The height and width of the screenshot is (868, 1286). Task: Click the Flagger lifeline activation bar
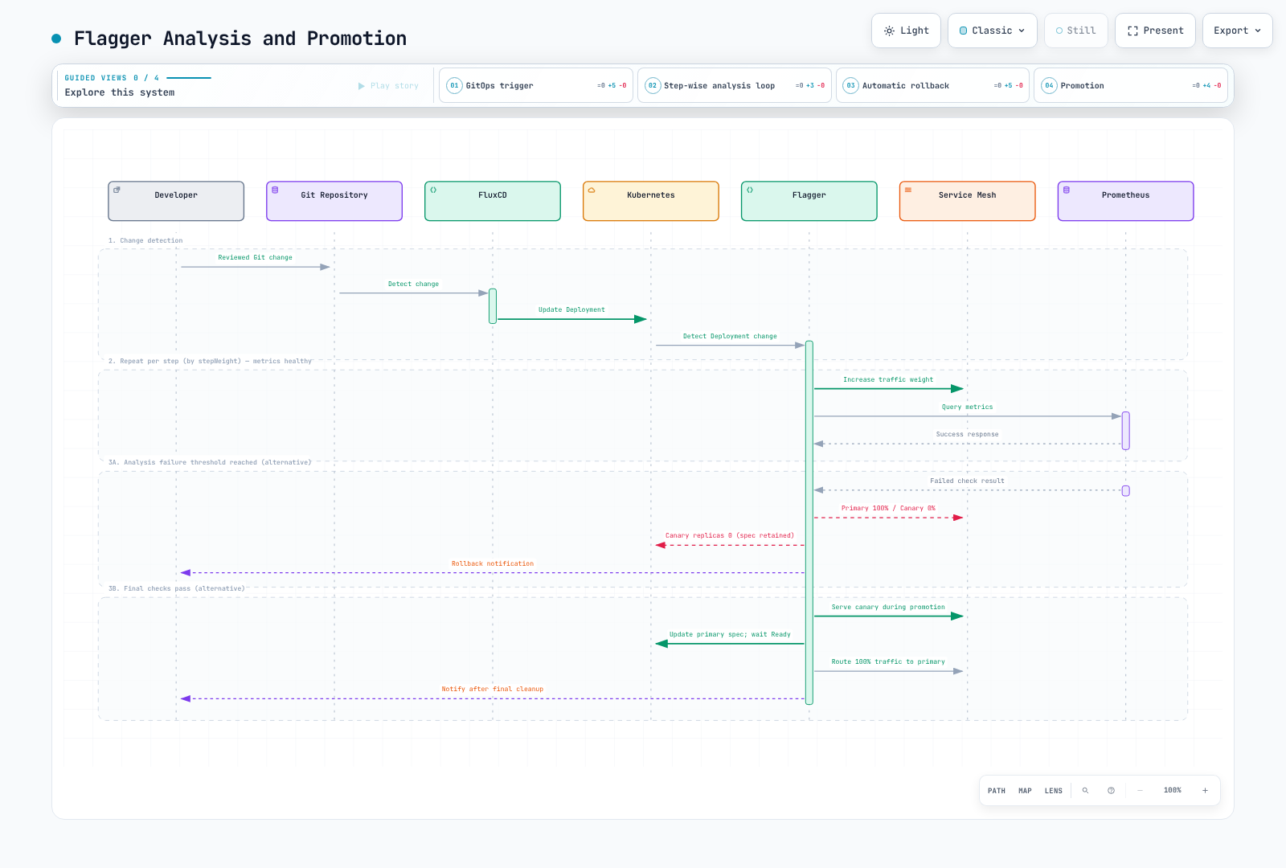point(809,522)
